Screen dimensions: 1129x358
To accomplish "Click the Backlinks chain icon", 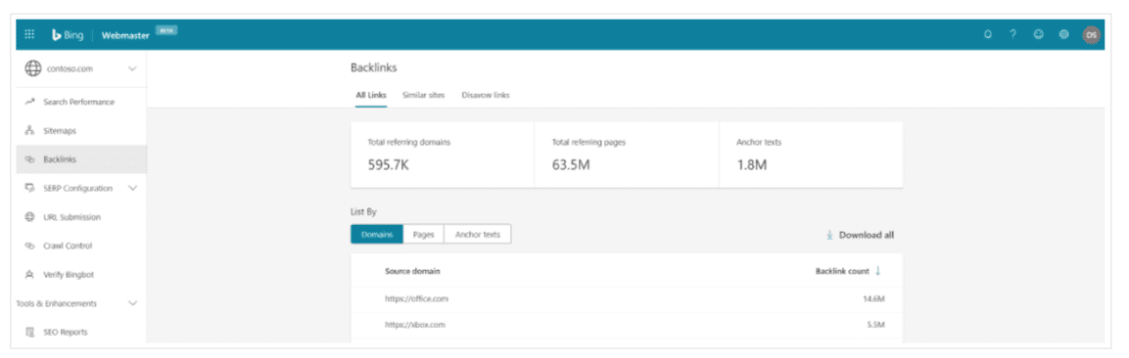I will point(29,159).
